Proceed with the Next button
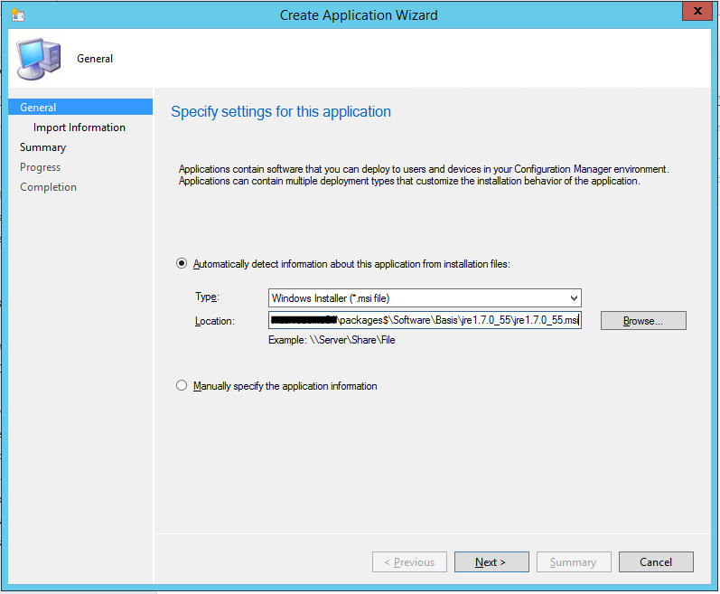720x594 pixels. 491,562
